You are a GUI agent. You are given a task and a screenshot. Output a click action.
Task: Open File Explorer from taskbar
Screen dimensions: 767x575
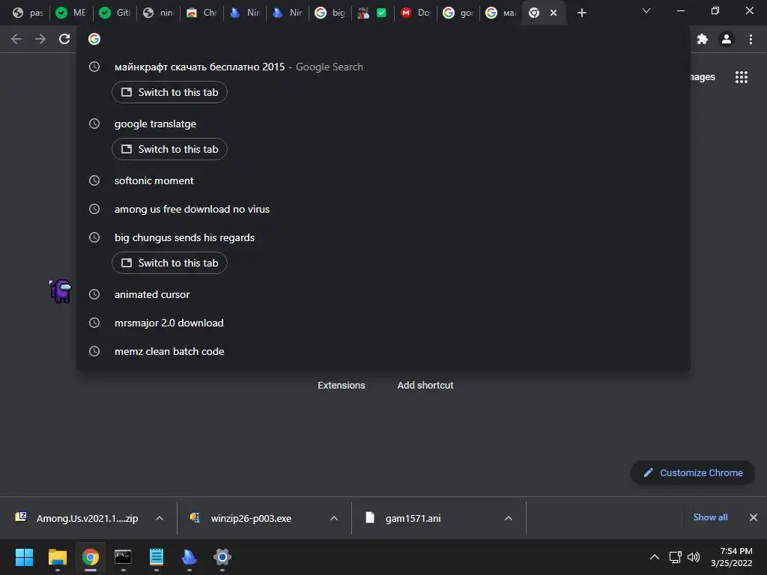57,557
